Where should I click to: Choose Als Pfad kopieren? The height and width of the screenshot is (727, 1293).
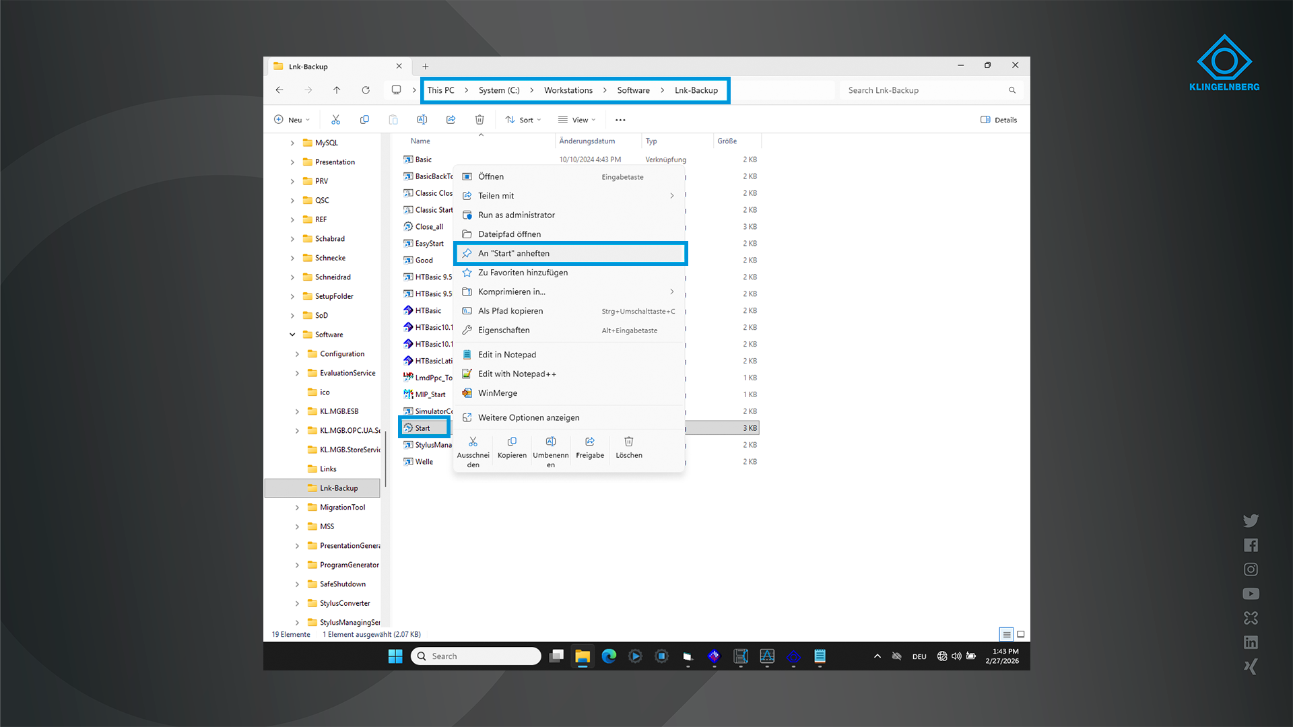pos(569,311)
